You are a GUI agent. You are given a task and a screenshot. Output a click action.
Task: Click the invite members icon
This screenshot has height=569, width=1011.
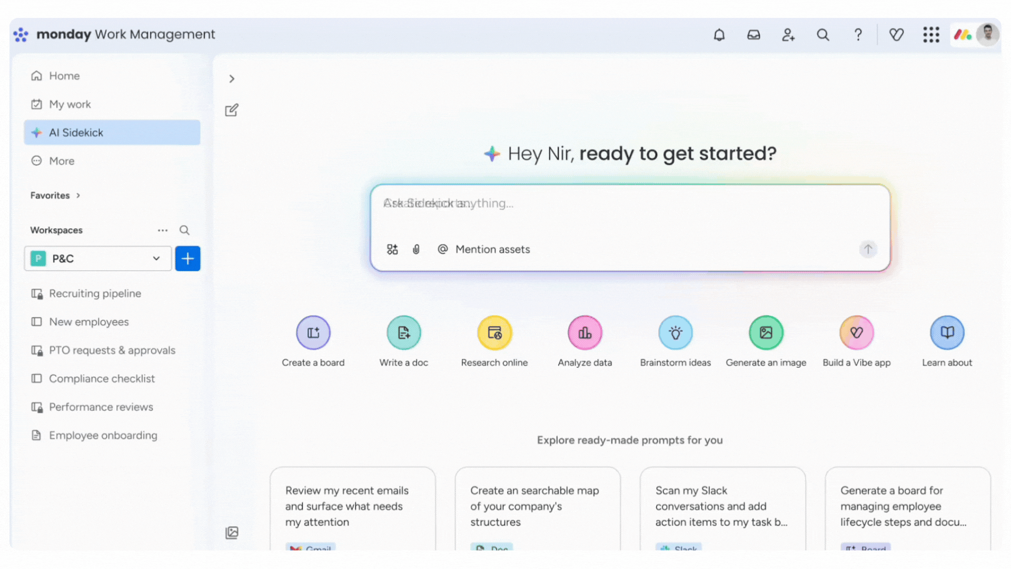(788, 35)
